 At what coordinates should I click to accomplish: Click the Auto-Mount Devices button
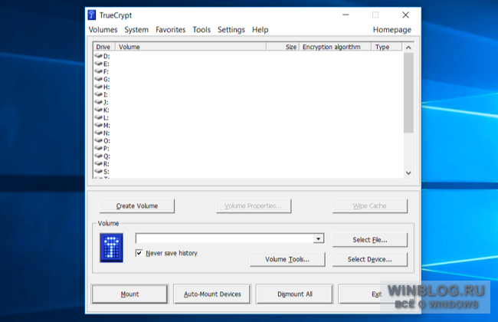[x=212, y=294]
